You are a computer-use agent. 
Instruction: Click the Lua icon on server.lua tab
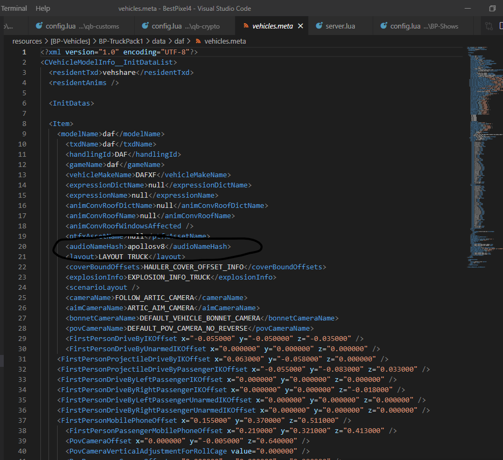(319, 26)
